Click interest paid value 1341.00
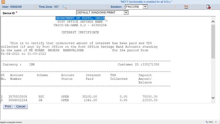 [x=90, y=100]
